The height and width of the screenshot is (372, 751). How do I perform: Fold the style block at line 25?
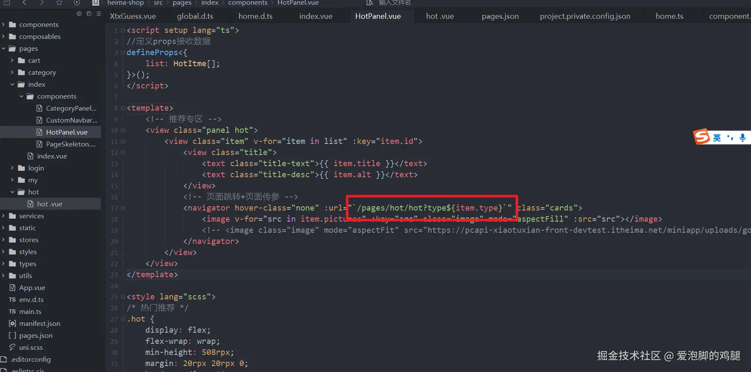pyautogui.click(x=123, y=297)
